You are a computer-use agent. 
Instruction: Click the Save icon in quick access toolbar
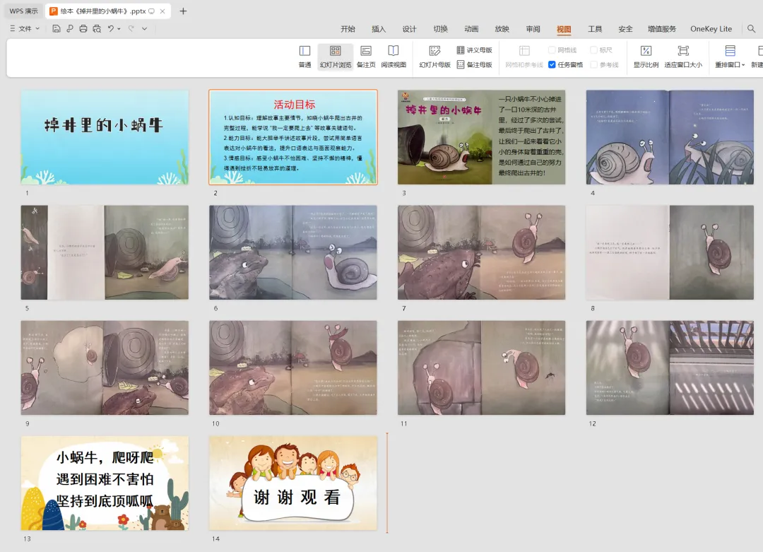tap(57, 29)
